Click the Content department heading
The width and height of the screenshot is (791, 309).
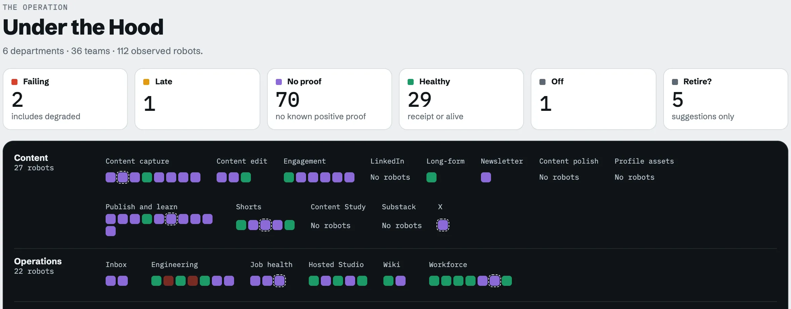31,158
